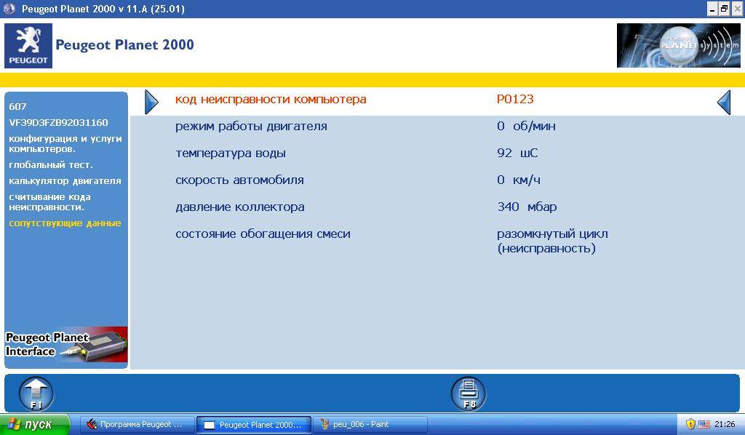Go to 'считывание кода неисправности' step
Viewport: 745px width, 435px height.
(x=49, y=201)
